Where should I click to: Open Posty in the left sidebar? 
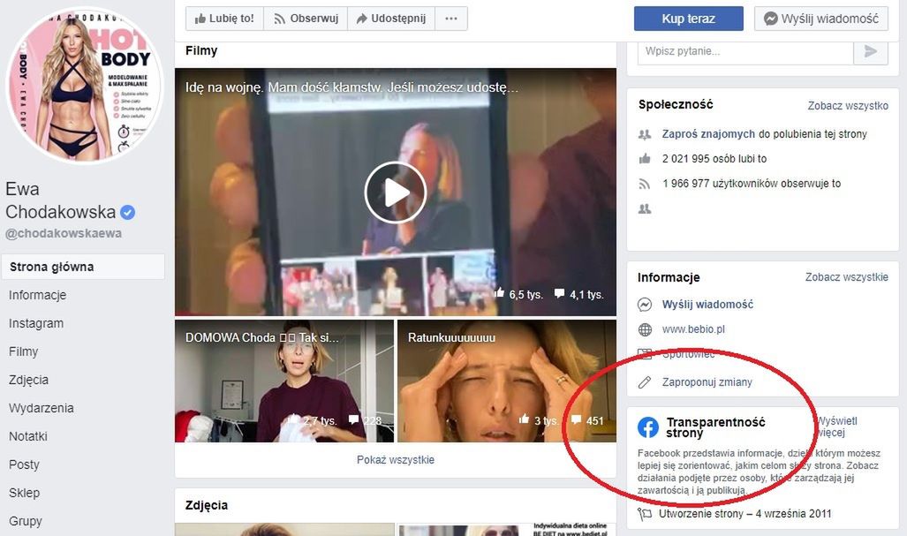pyautogui.click(x=24, y=464)
